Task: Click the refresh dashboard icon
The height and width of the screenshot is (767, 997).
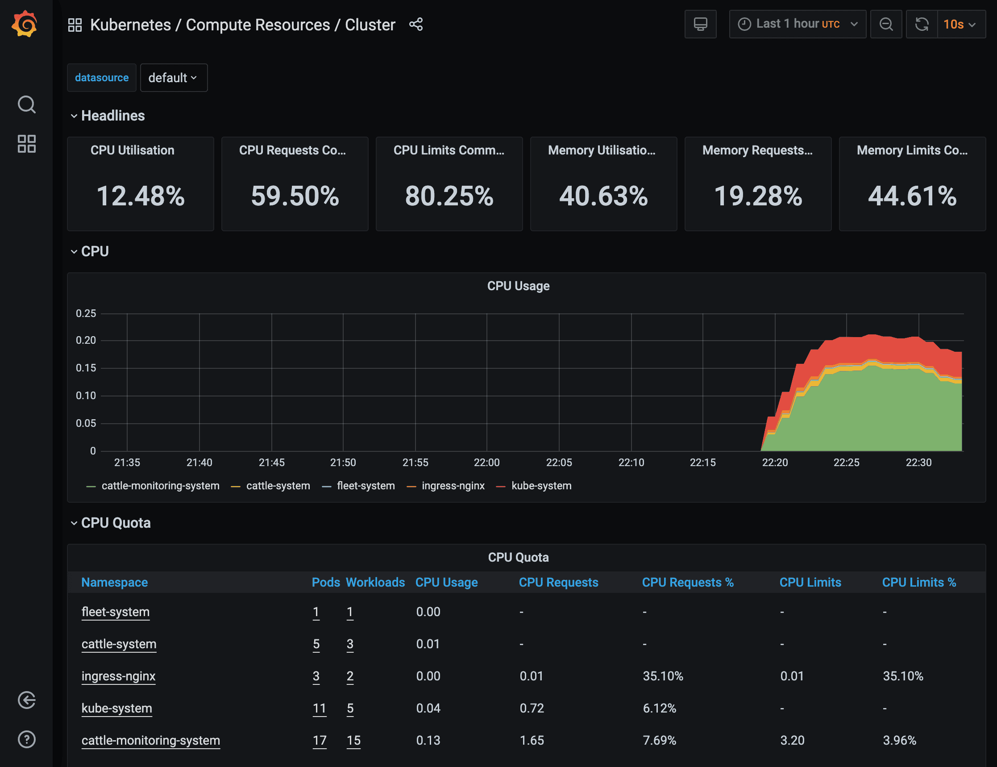Action: pyautogui.click(x=922, y=24)
